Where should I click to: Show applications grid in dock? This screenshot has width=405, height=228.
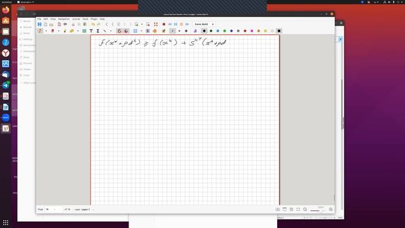tap(6, 222)
